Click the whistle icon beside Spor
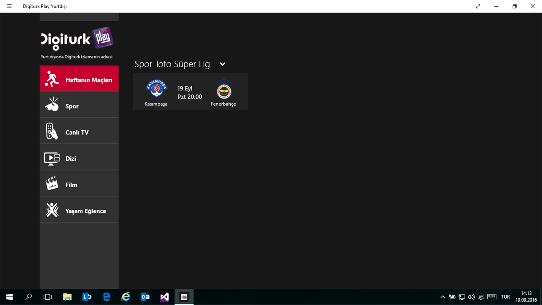Viewport: 542px width, 305px height. pyautogui.click(x=52, y=105)
